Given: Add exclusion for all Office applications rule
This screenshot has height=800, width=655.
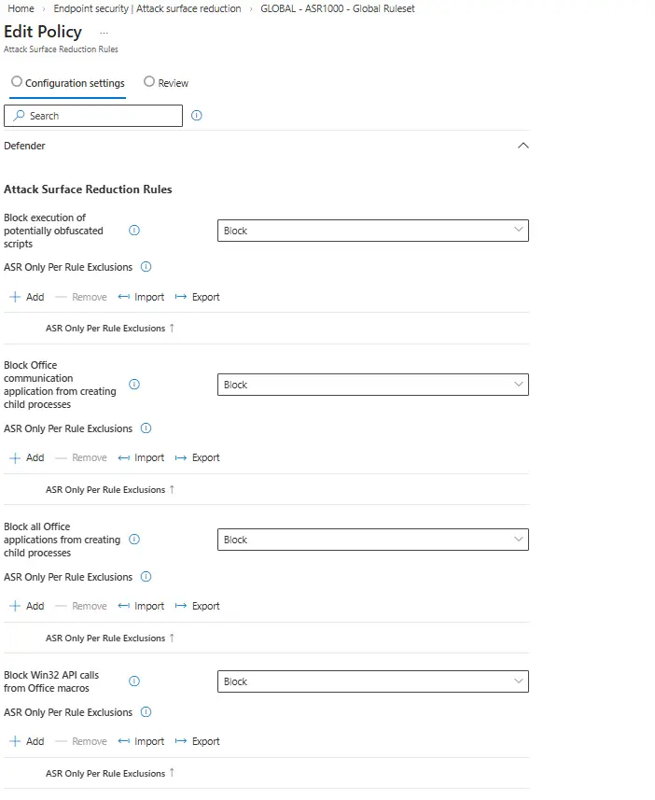Looking at the screenshot, I should click(26, 606).
